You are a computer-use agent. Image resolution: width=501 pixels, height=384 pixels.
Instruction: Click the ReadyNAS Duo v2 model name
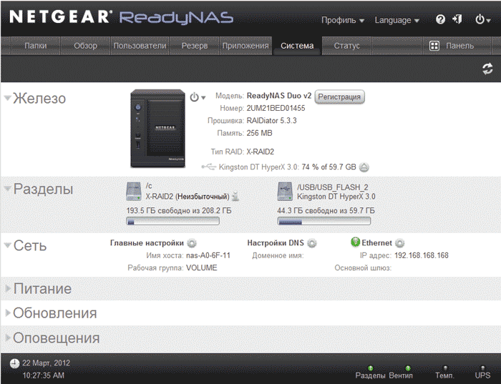(x=279, y=96)
